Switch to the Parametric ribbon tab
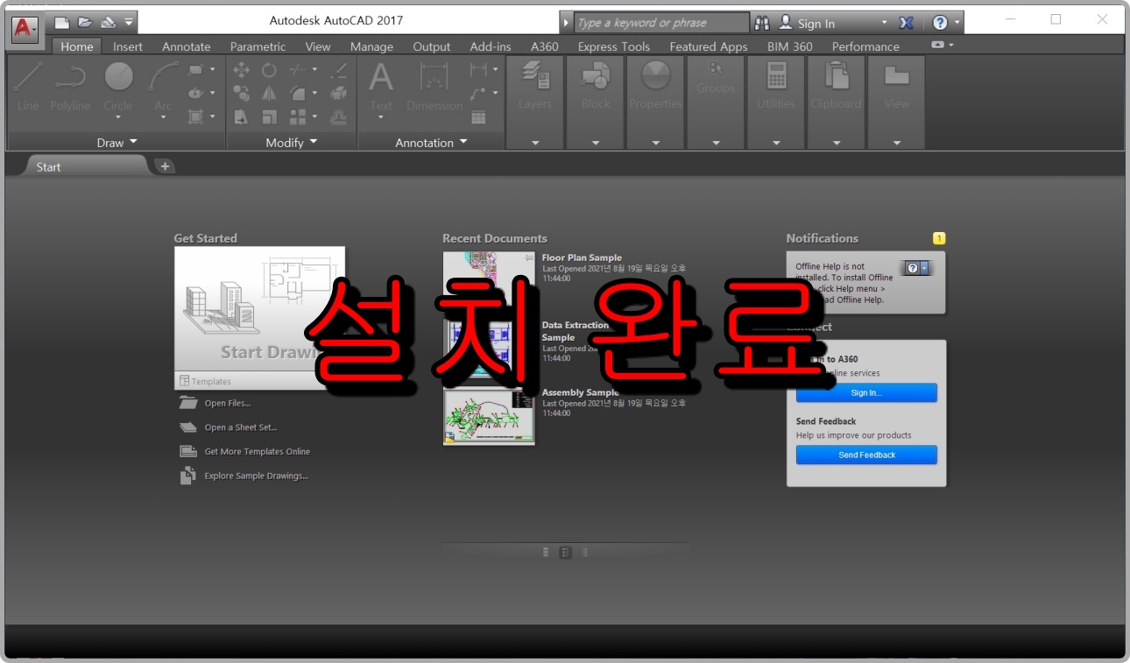Image resolution: width=1130 pixels, height=663 pixels. click(x=258, y=46)
